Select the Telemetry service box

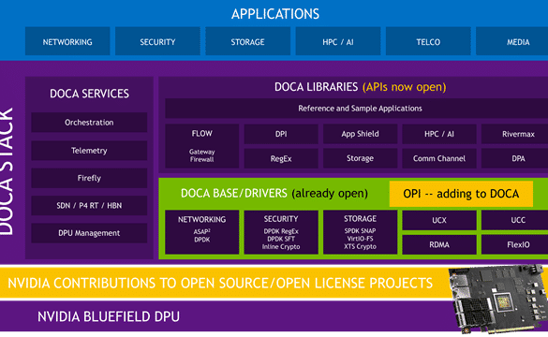pyautogui.click(x=89, y=151)
